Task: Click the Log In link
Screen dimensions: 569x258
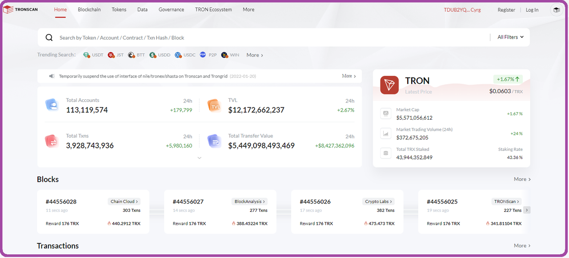Action: coord(532,9)
